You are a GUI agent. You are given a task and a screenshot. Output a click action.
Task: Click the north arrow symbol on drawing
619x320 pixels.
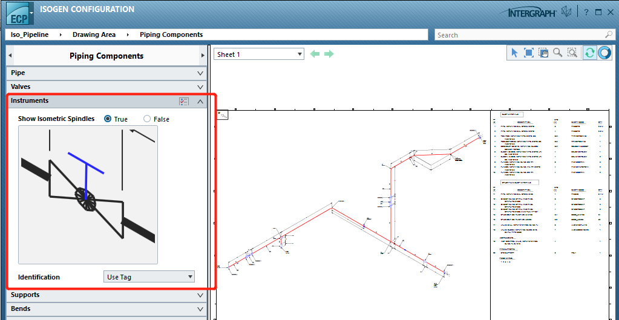click(224, 115)
